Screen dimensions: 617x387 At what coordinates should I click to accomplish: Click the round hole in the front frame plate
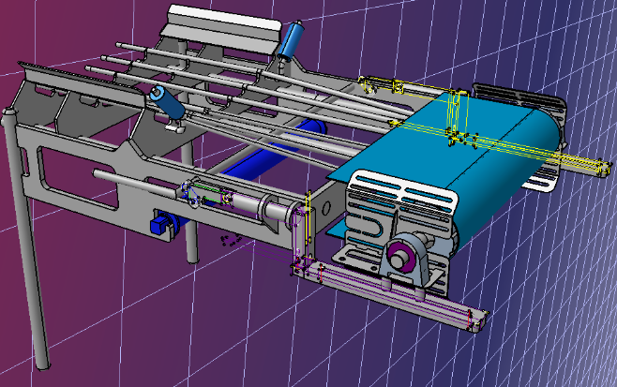(326, 208)
